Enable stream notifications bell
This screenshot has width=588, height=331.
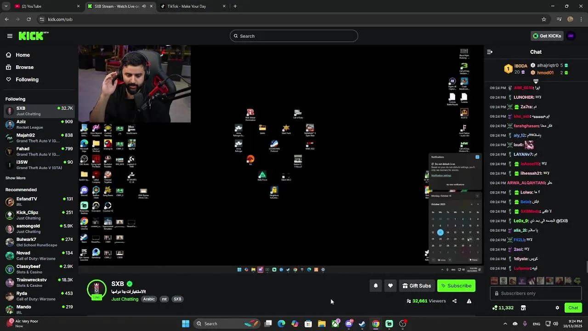(x=376, y=285)
